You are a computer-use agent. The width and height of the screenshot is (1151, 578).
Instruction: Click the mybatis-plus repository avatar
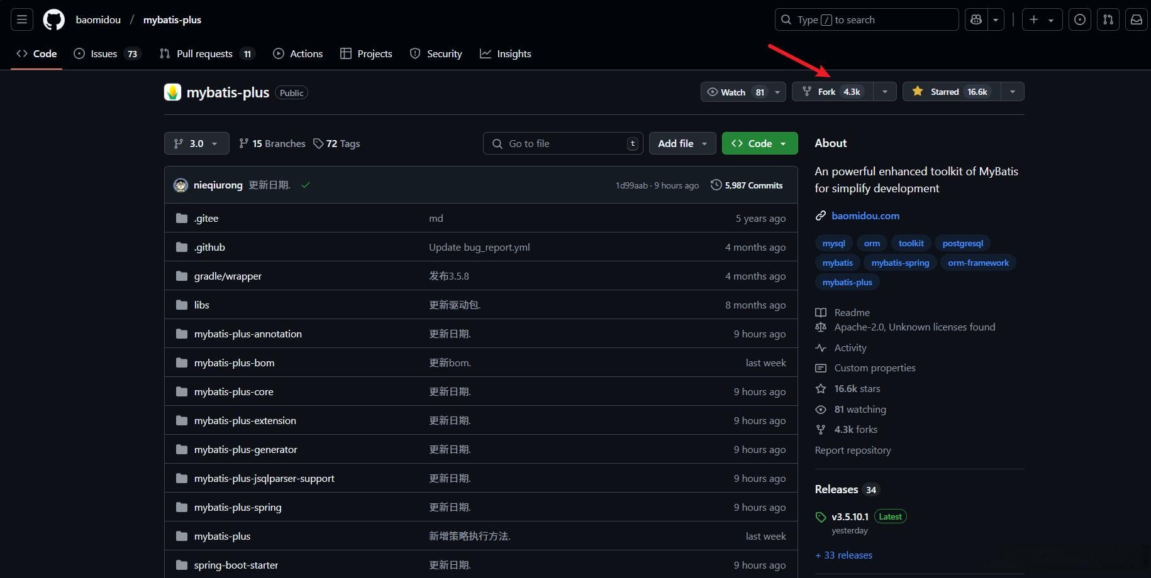click(x=172, y=92)
